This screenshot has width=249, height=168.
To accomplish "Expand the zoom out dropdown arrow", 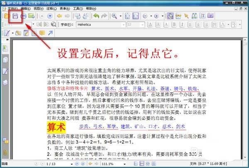I will [151, 16].
